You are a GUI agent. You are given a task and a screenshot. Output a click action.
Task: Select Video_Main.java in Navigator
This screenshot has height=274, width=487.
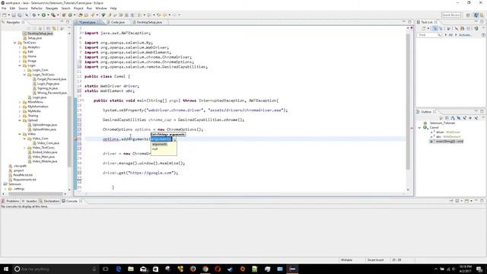(43, 157)
